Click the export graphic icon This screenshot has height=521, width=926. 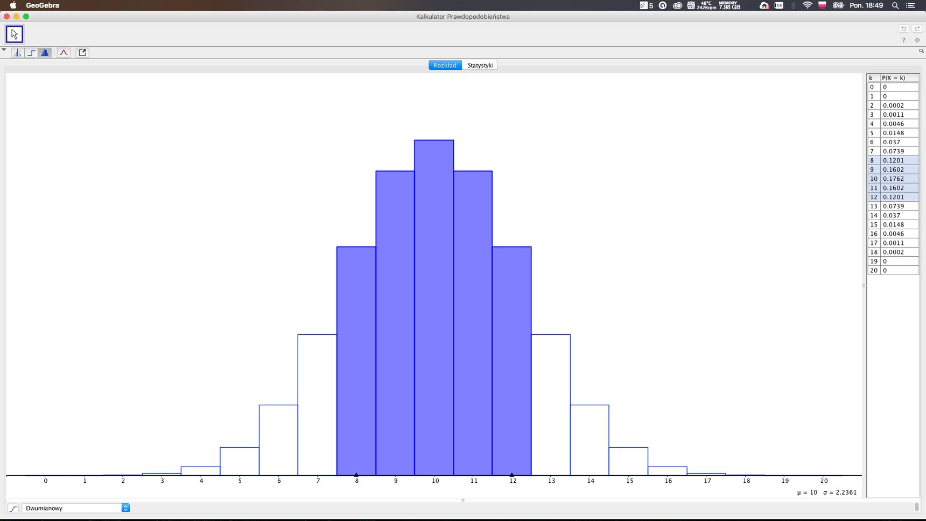coord(82,53)
